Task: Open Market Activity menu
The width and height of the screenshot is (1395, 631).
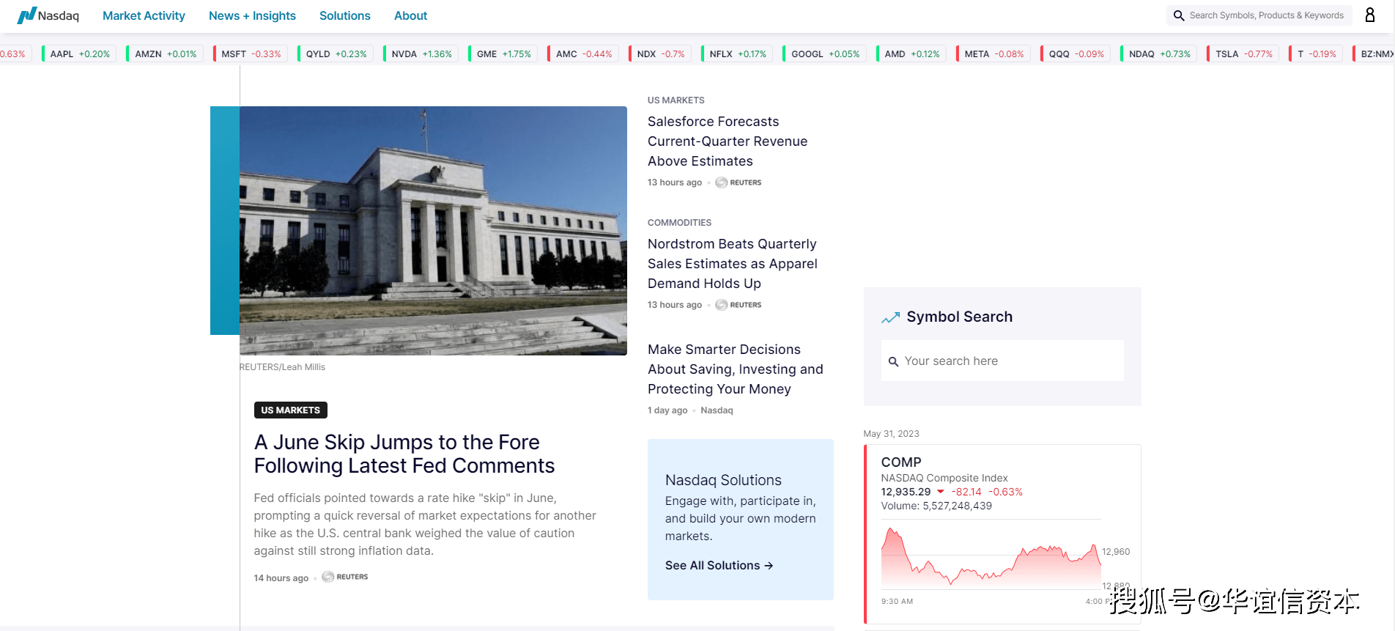Action: tap(144, 15)
